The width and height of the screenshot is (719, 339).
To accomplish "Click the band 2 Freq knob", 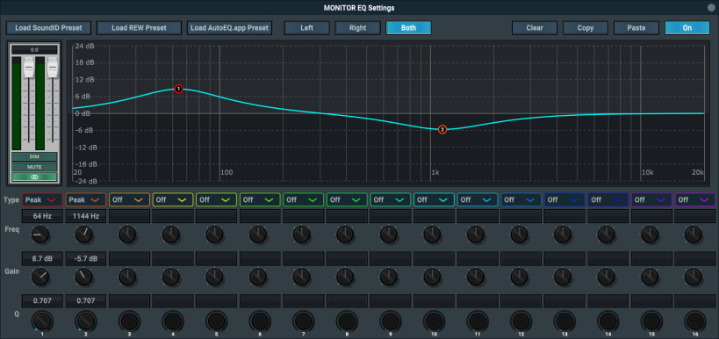I will click(84, 234).
